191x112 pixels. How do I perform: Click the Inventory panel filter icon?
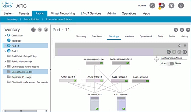click(x=40, y=29)
